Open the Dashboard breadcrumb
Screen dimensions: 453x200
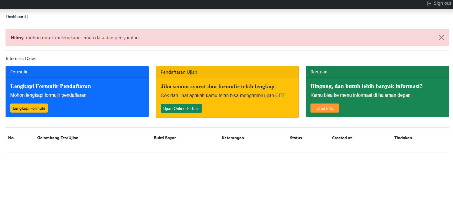click(x=16, y=17)
